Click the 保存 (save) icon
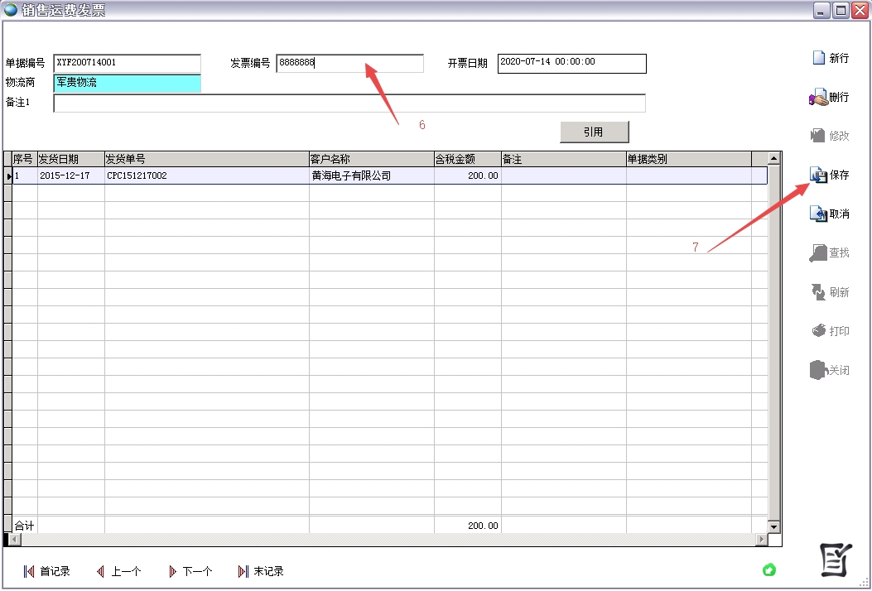 click(x=818, y=175)
